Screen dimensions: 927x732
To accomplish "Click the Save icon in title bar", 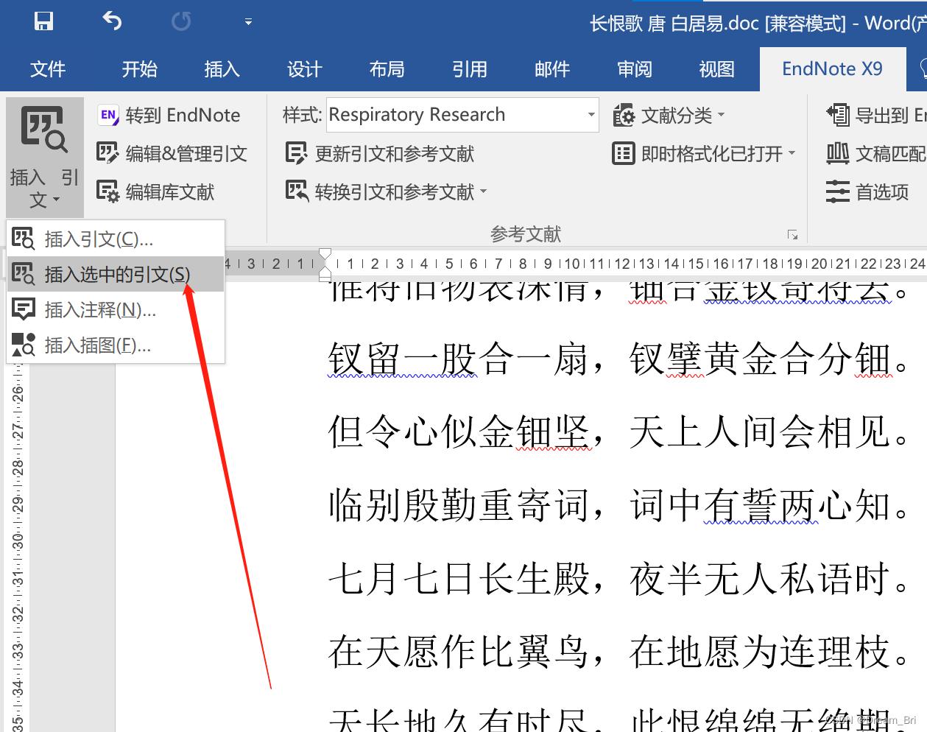I will (43, 21).
